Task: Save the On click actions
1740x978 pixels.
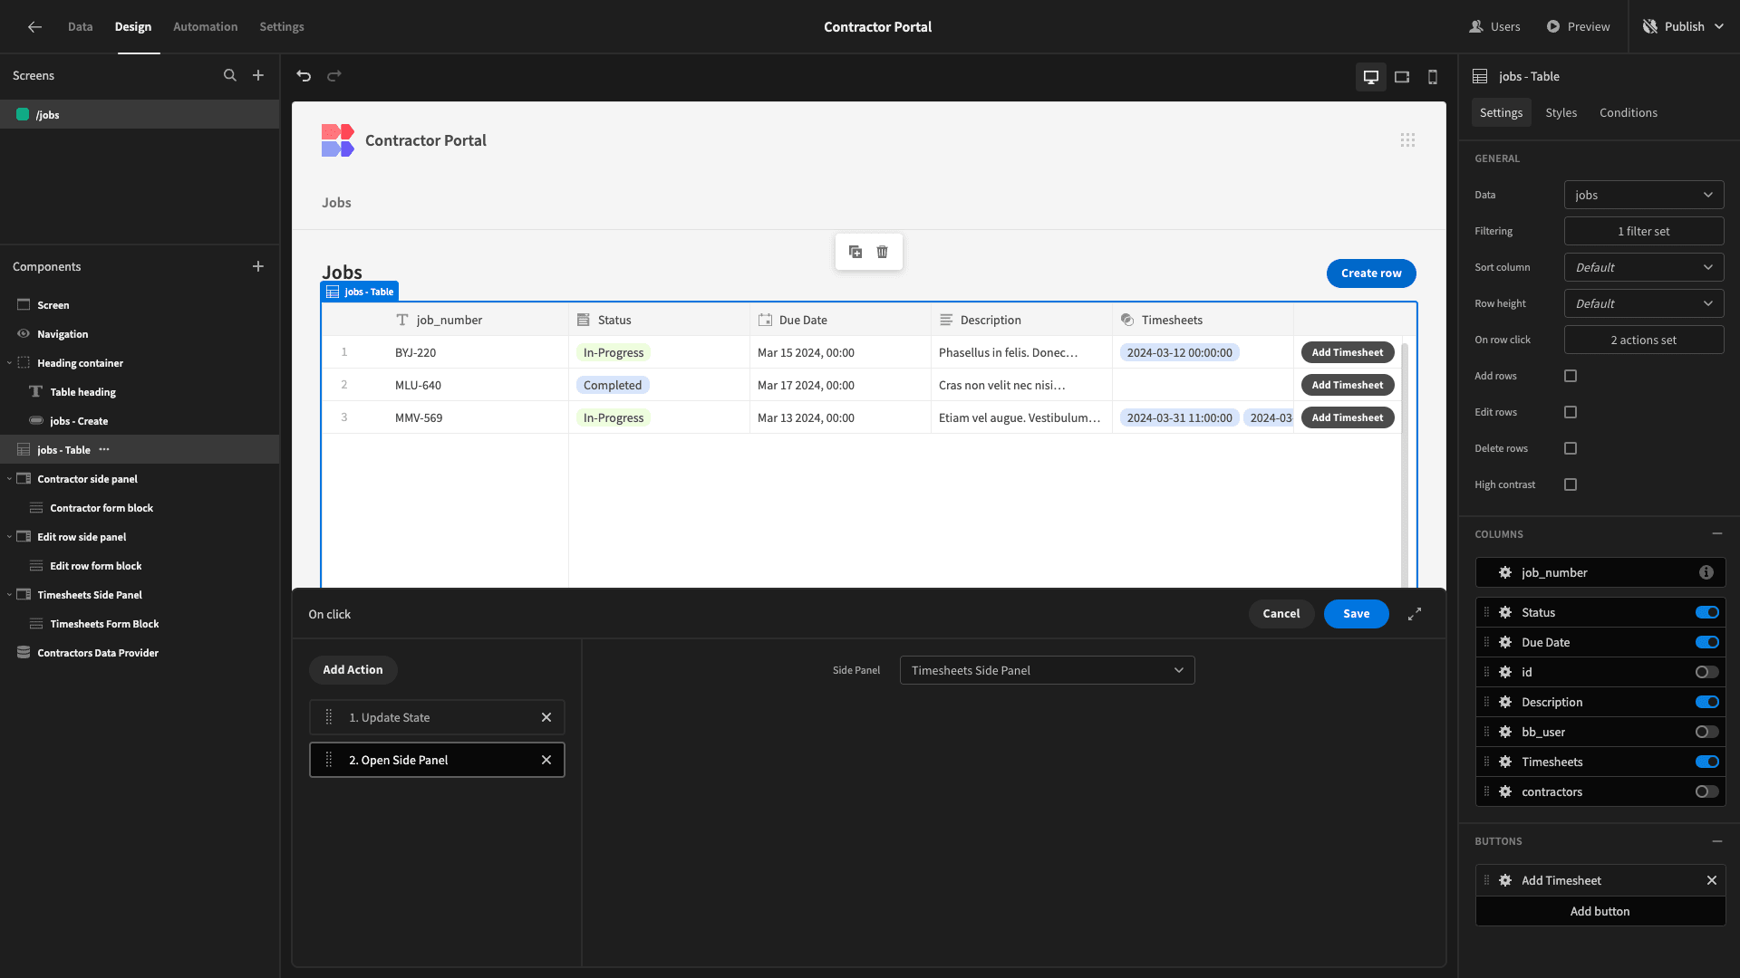Action: coord(1357,614)
